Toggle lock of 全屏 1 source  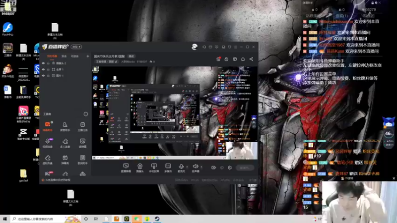click(48, 69)
